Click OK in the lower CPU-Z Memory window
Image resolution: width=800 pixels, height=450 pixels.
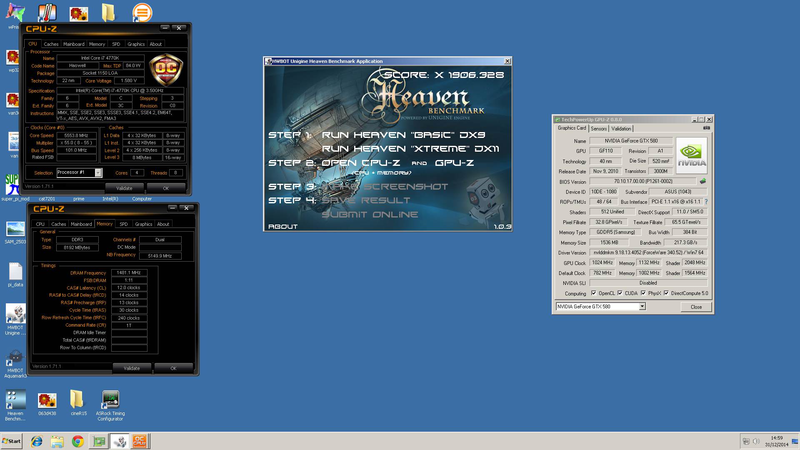click(x=173, y=368)
